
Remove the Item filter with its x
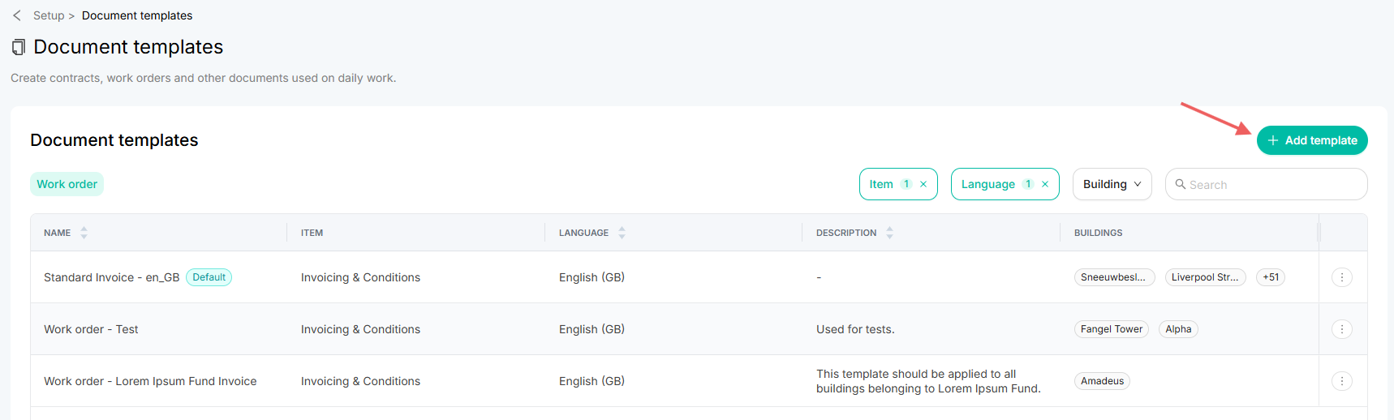923,184
